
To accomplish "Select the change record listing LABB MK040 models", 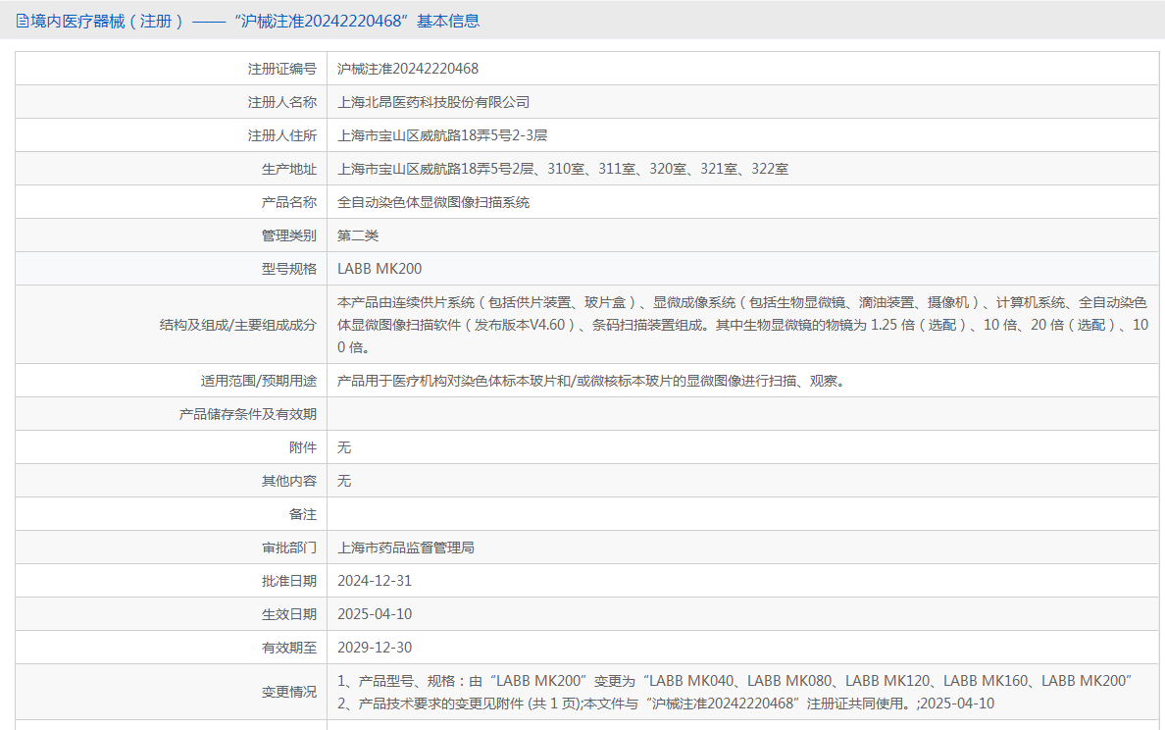I will (x=734, y=692).
